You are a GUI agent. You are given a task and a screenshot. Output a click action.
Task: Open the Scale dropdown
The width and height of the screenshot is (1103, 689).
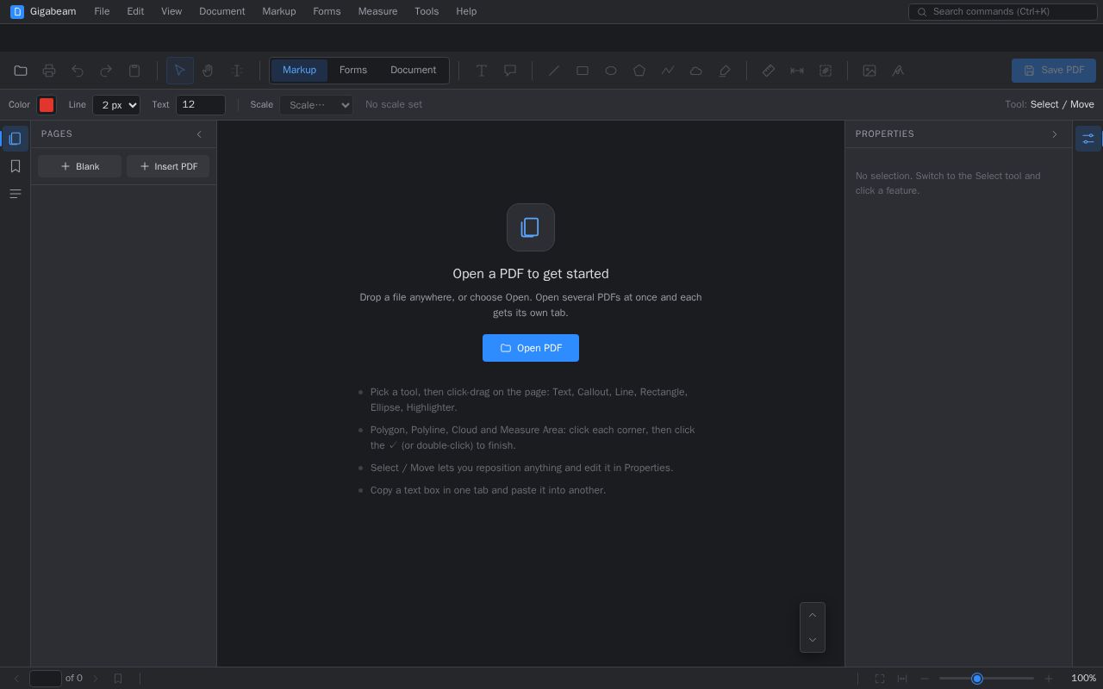click(316, 105)
